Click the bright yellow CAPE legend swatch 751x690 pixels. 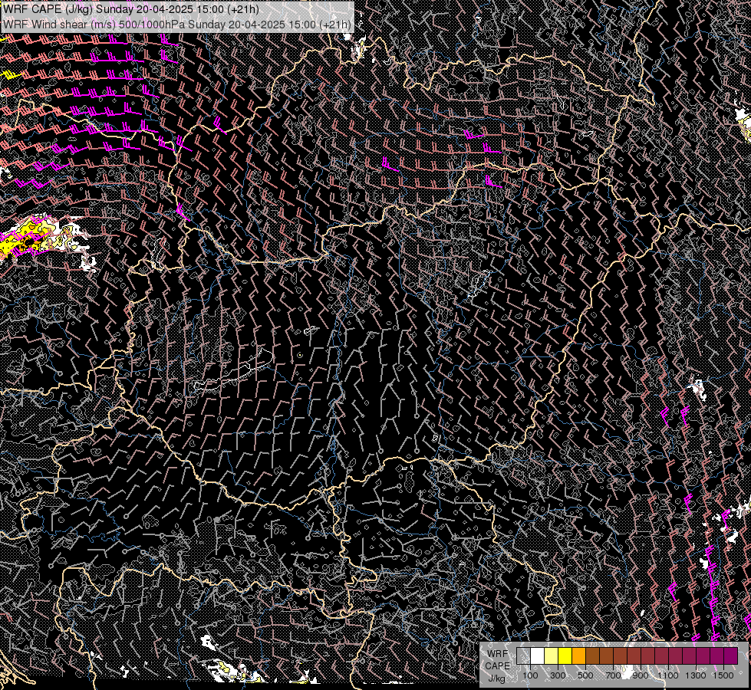point(565,655)
